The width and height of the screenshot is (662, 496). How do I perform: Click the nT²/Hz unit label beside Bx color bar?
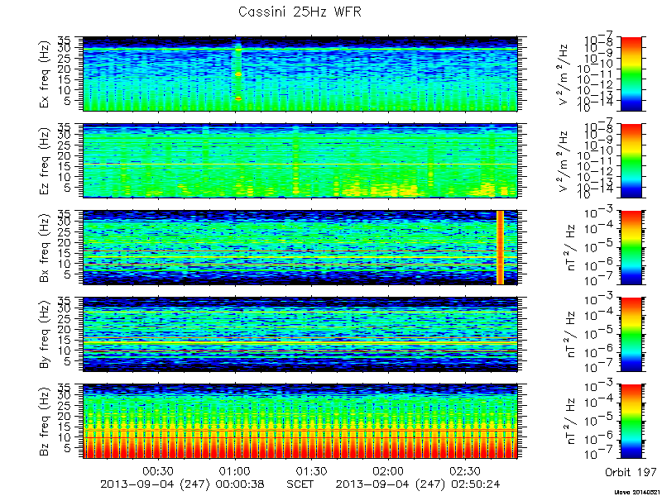click(571, 247)
